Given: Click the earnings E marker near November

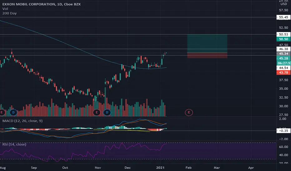Looking at the screenshot, I should [96, 113].
